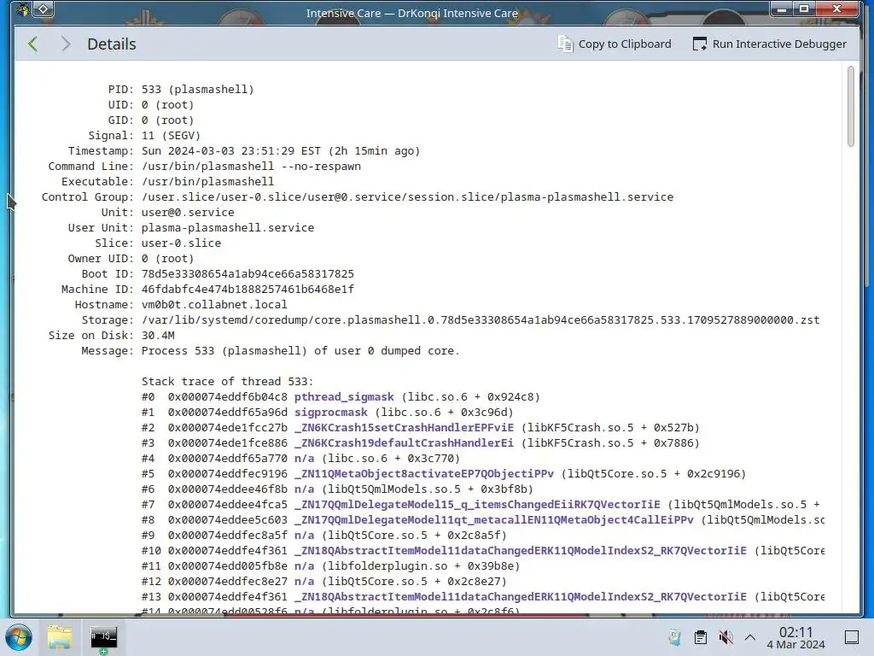Close the Intensive Care window
This screenshot has height=656, width=874.
[836, 9]
